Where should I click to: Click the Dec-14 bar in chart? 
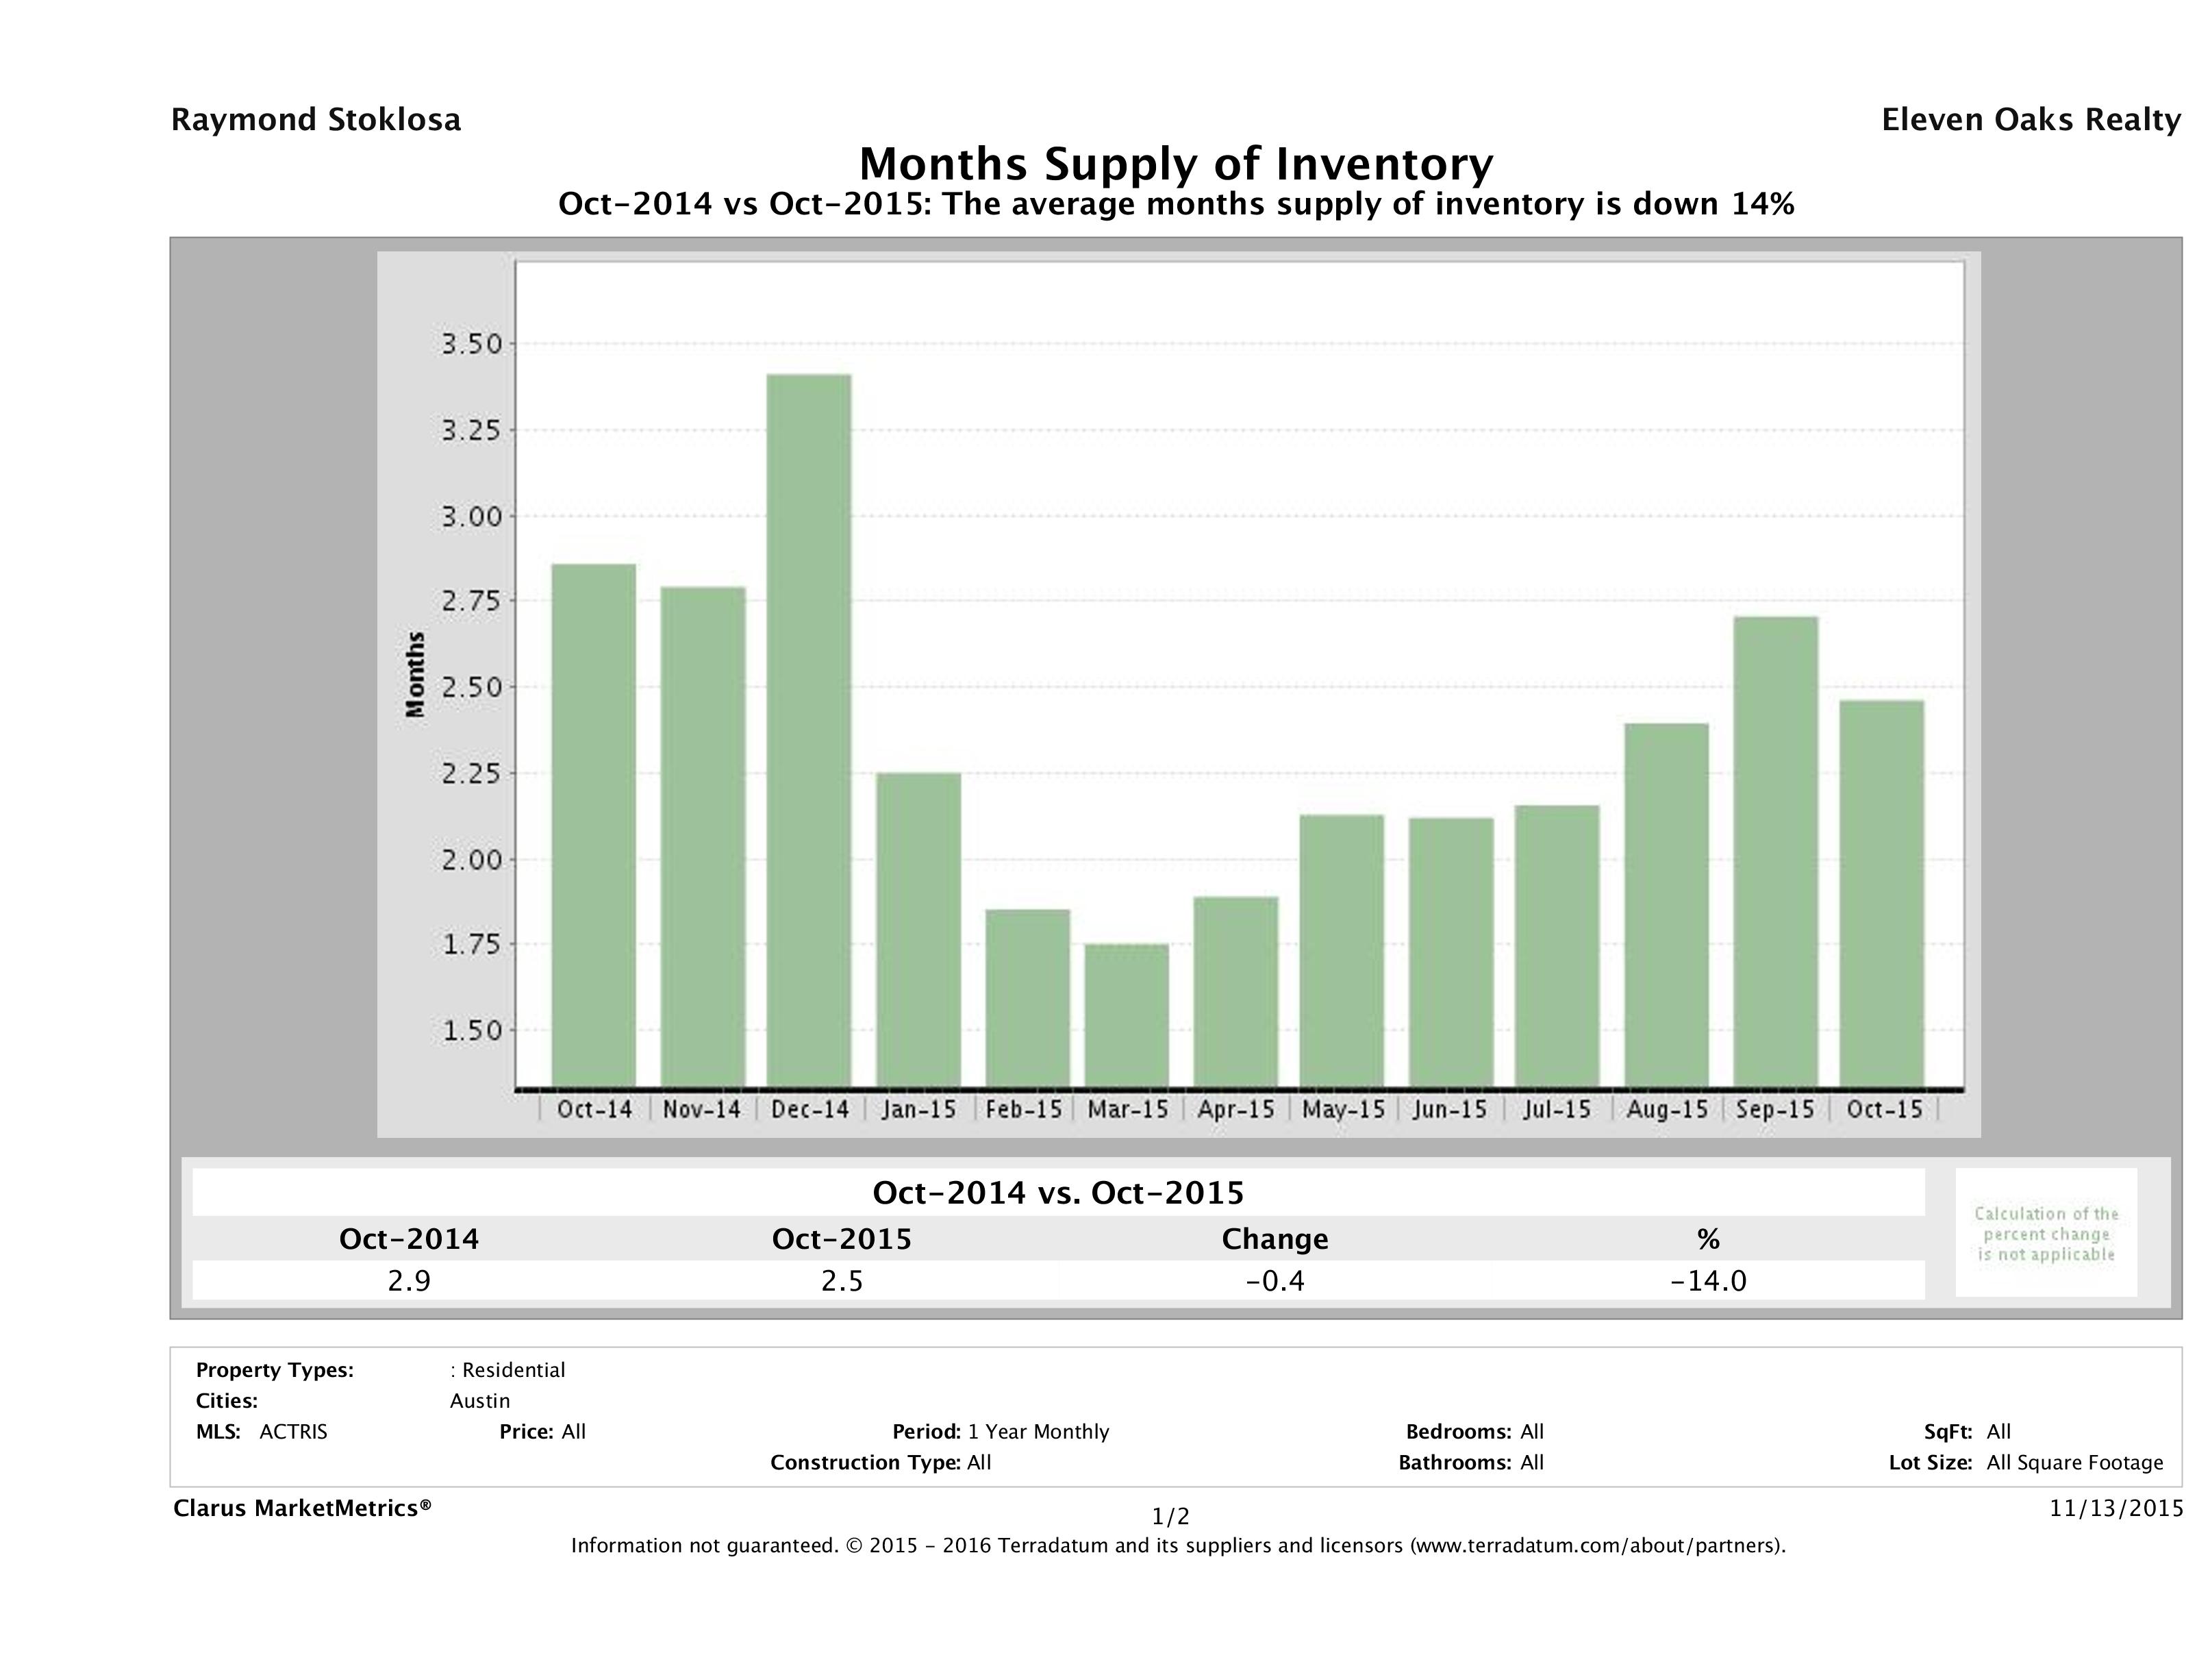point(809,730)
